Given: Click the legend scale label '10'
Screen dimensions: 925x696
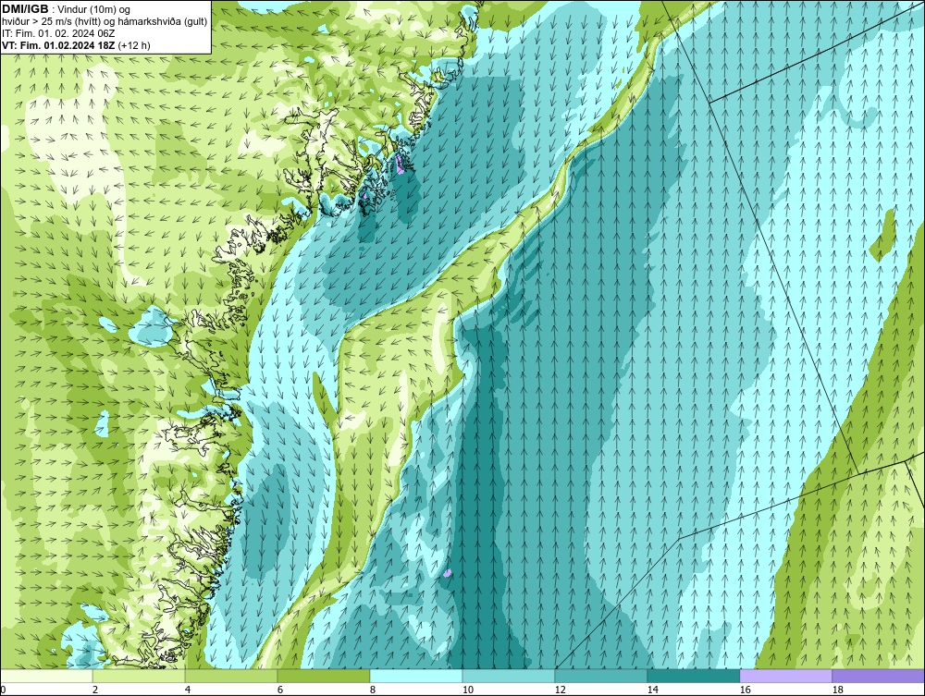Looking at the screenshot, I should click(x=468, y=690).
